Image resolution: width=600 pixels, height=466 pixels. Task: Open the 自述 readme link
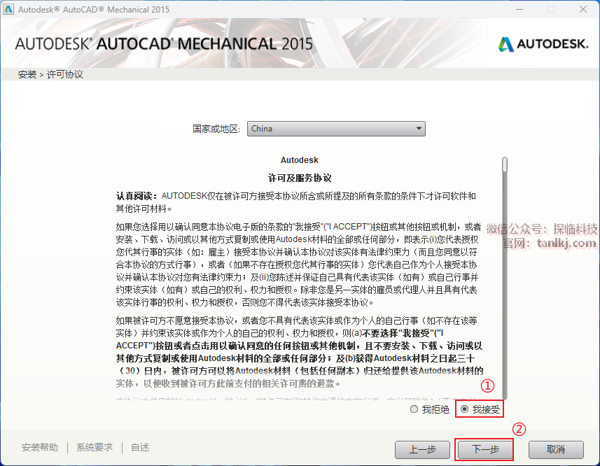click(x=140, y=448)
